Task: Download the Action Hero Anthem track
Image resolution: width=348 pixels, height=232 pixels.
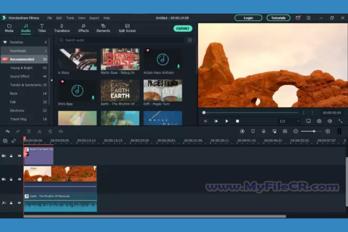Action: pos(178,66)
